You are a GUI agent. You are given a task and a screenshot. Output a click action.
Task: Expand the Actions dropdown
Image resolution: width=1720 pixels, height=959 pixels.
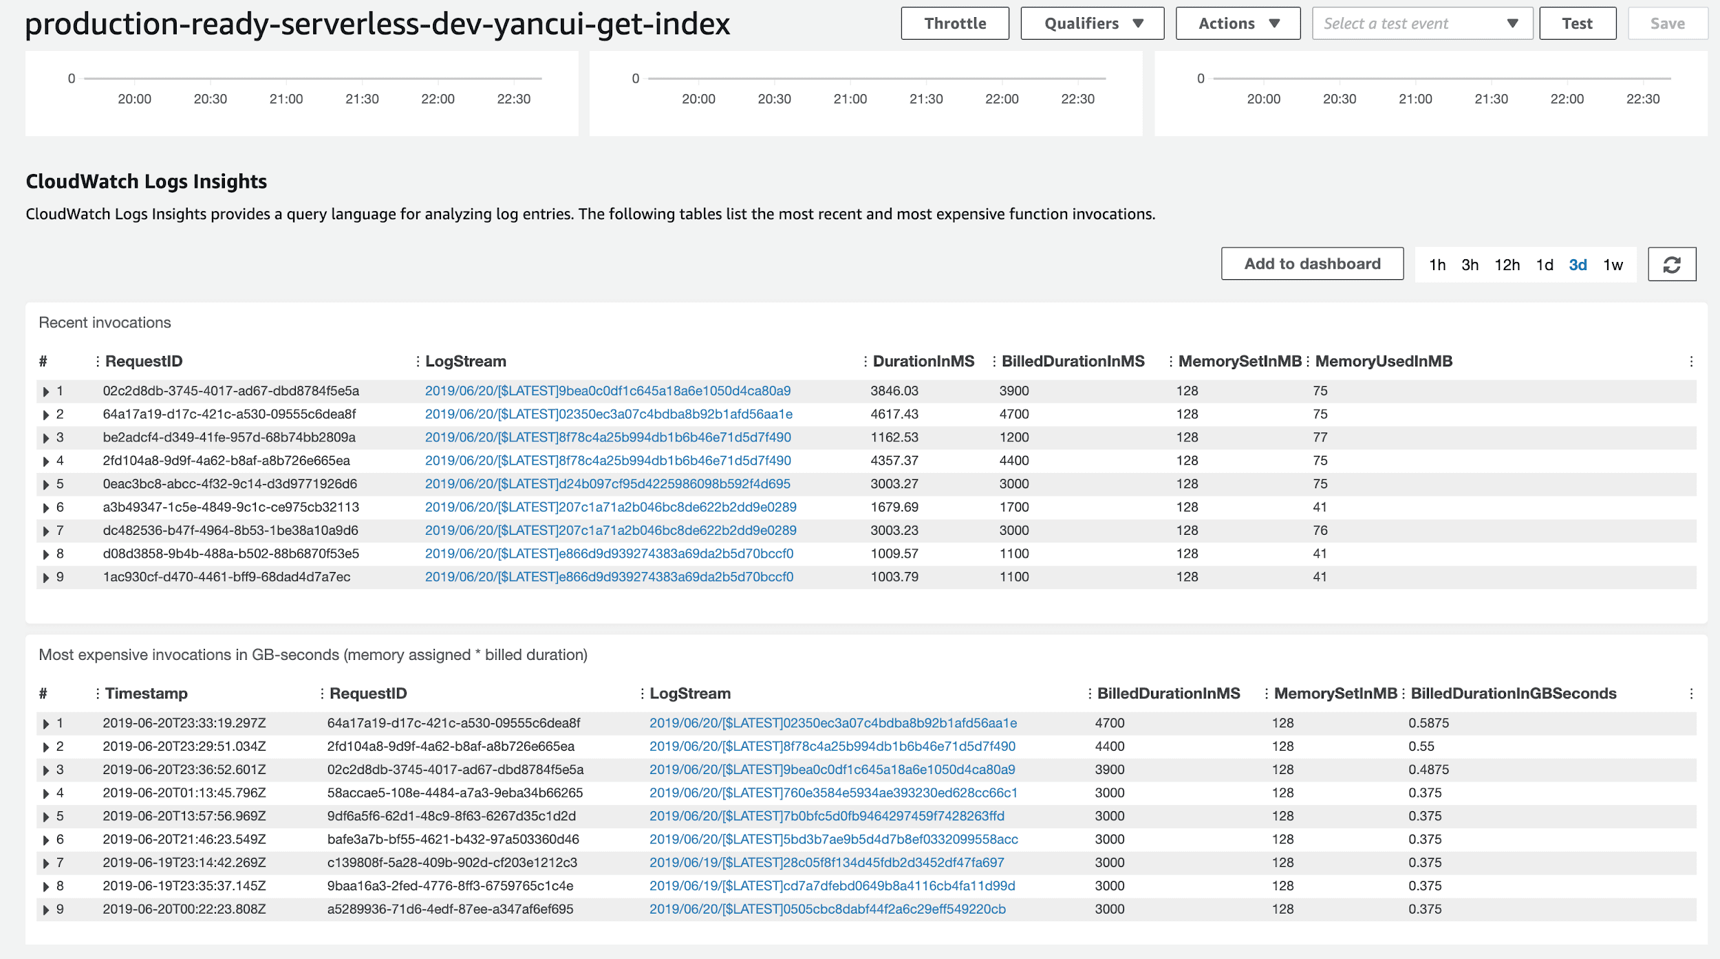click(1237, 23)
